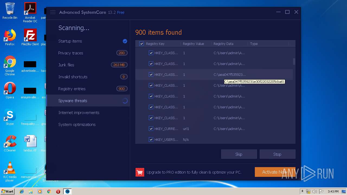Image resolution: width=347 pixels, height=195 pixels.
Task: Click the Action Center flag tray icon
Action: (x=321, y=191)
